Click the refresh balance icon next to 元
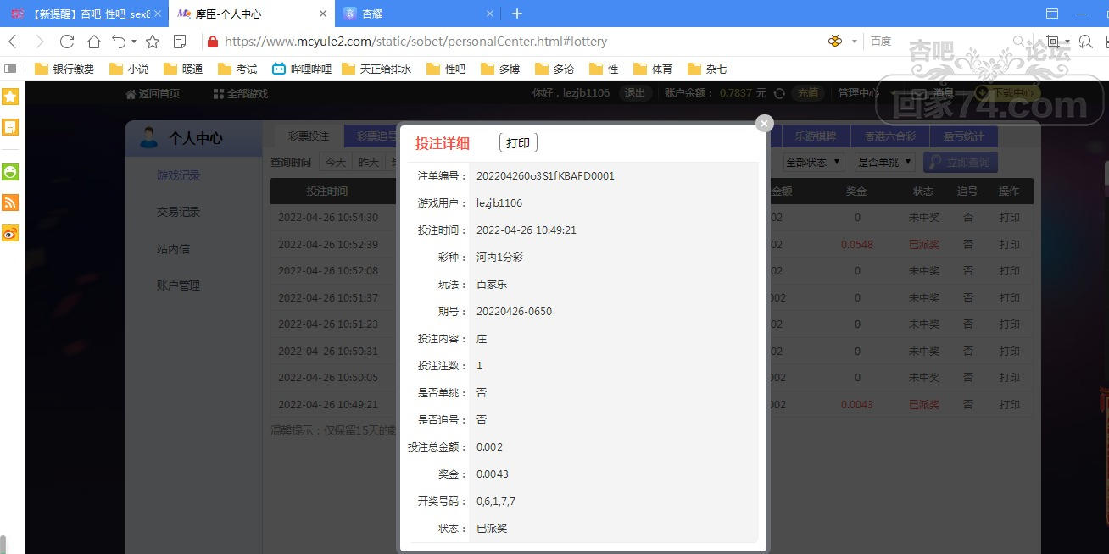The width and height of the screenshot is (1109, 554). point(779,93)
